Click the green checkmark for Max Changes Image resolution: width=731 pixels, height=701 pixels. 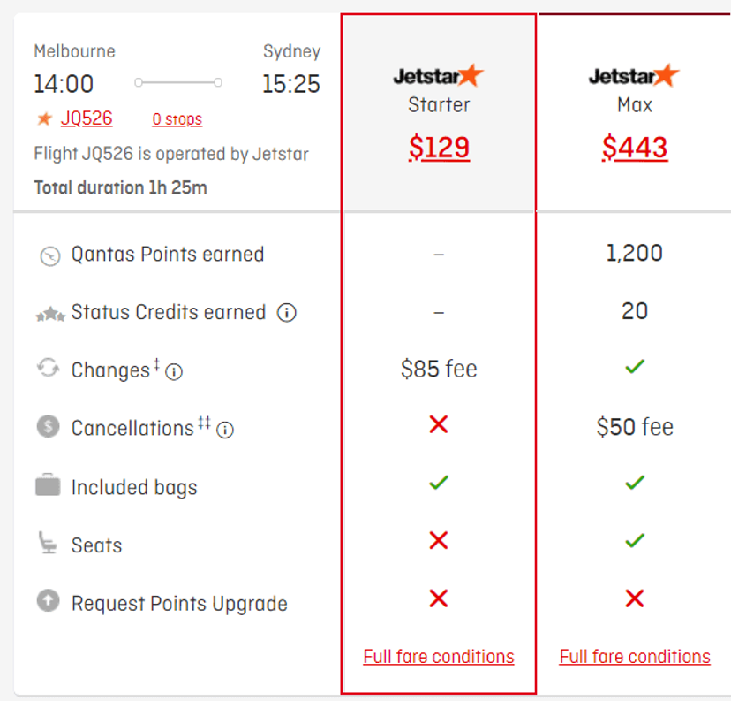(634, 366)
